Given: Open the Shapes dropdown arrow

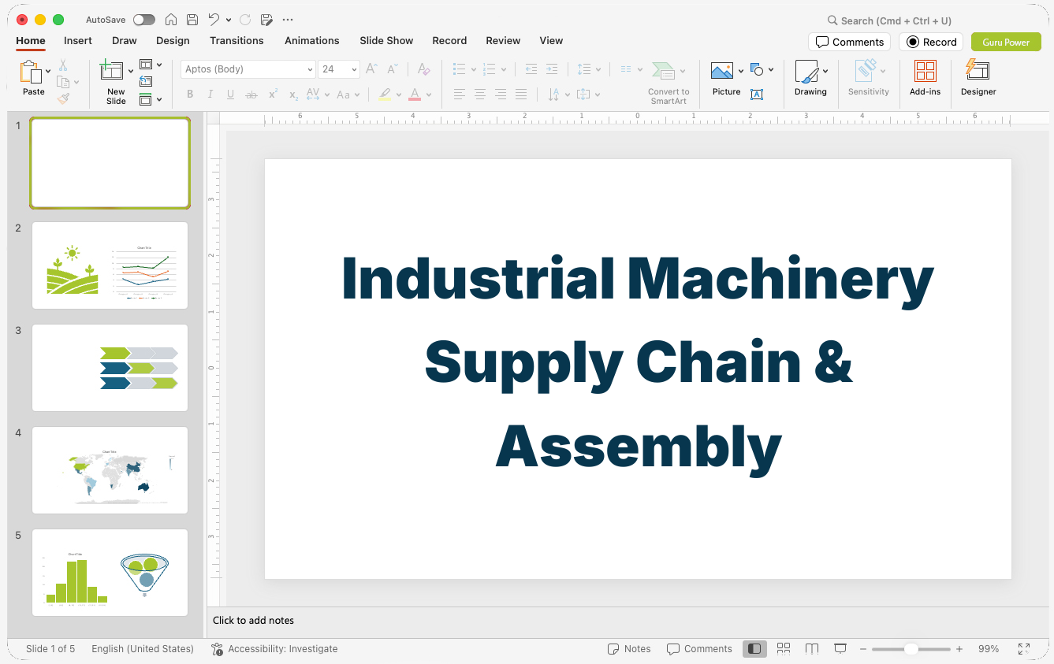Looking at the screenshot, I should tap(771, 69).
